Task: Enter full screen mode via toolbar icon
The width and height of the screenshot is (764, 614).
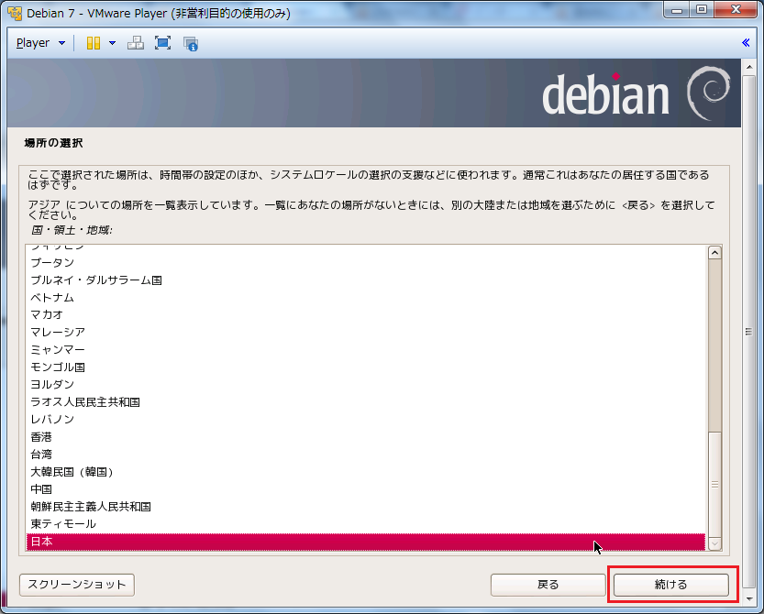Action: (162, 43)
